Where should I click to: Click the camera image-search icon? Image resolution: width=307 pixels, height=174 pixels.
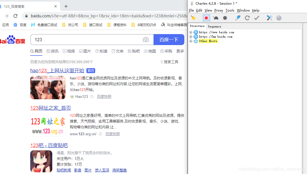(146, 40)
